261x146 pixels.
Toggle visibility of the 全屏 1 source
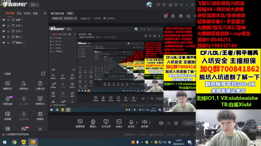pos(4,20)
